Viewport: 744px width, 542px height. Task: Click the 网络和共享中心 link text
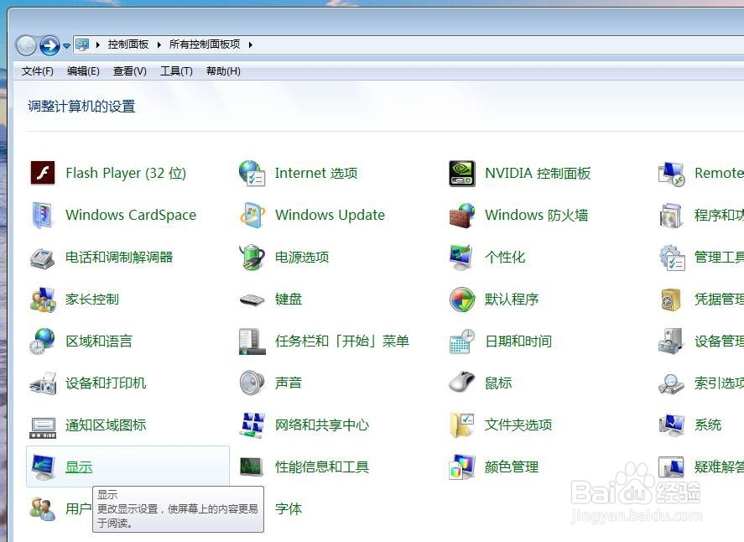pyautogui.click(x=322, y=425)
